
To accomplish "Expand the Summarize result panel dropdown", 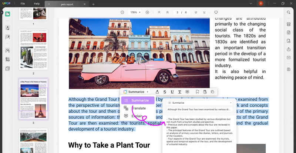I will pyautogui.click(x=231, y=103).
